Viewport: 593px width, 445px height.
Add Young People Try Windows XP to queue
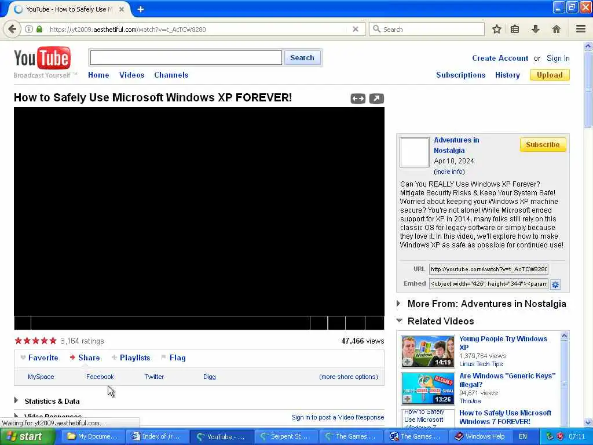click(407, 362)
